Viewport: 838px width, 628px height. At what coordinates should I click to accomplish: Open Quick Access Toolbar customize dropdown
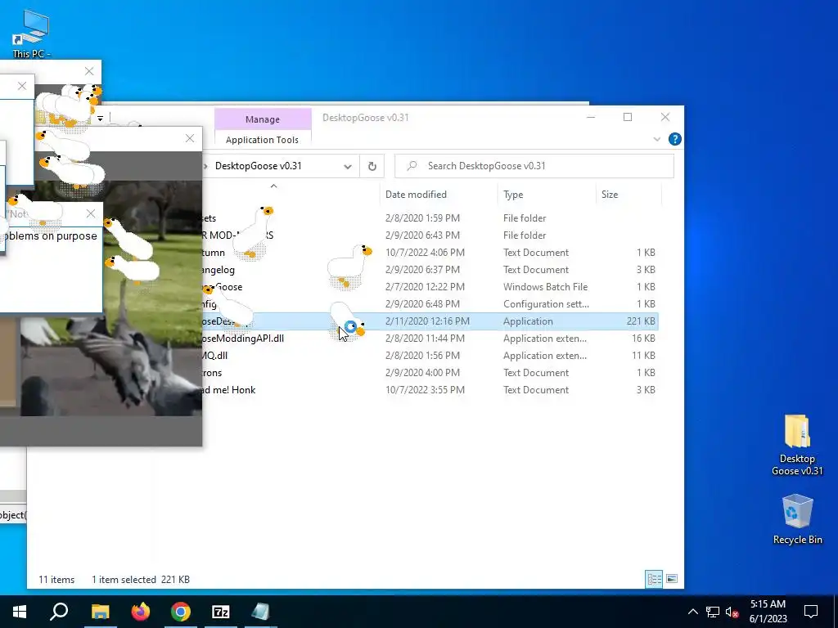click(x=100, y=119)
